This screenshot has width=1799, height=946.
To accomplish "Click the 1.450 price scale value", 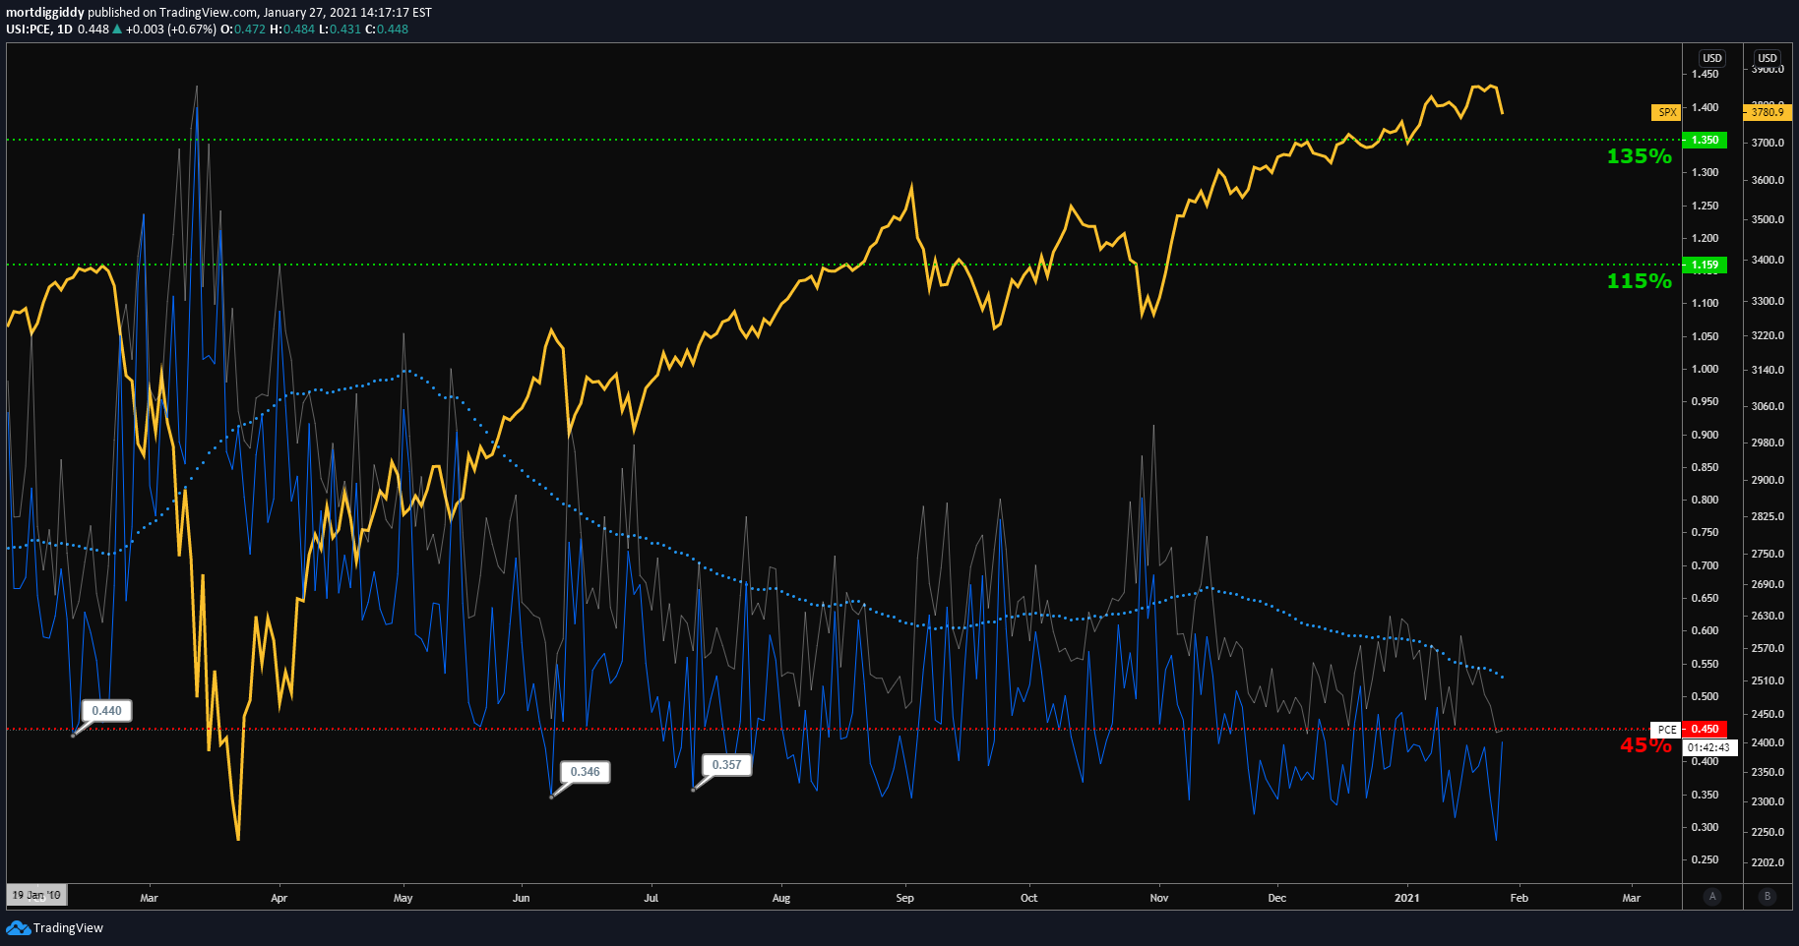I will coord(1706,74).
